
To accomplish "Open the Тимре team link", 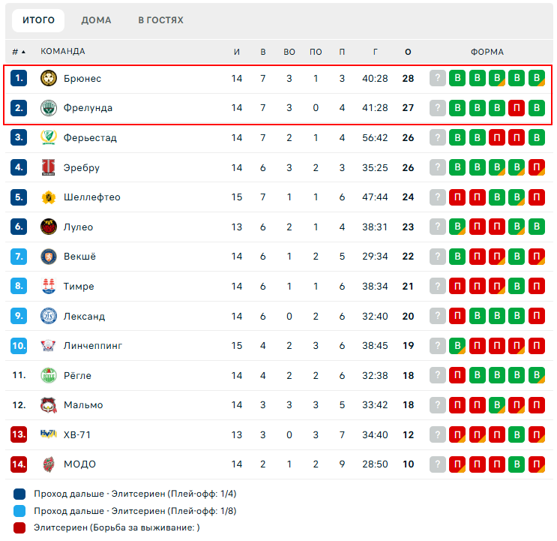I will pyautogui.click(x=79, y=286).
